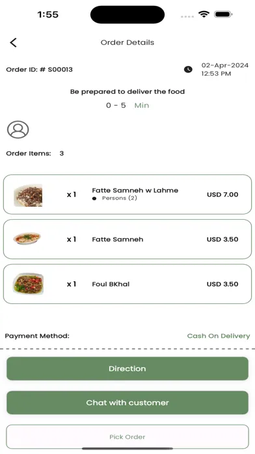
Task: Tap the battery indicator icon
Action: tap(223, 14)
